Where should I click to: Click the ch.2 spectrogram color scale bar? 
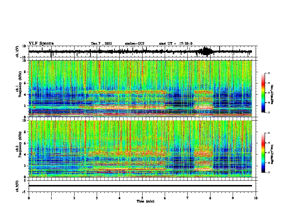[x=263, y=153]
